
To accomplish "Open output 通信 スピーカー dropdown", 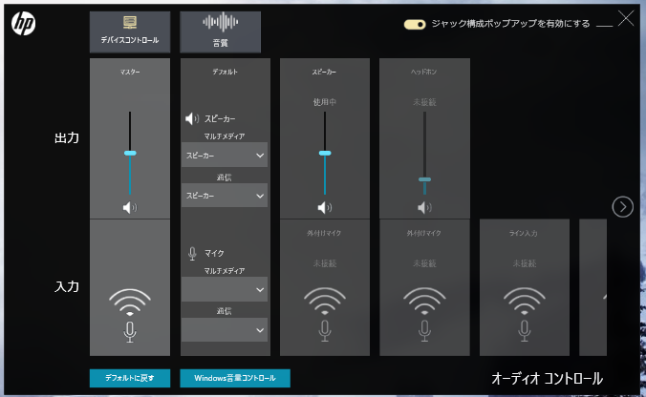I will click(x=225, y=195).
